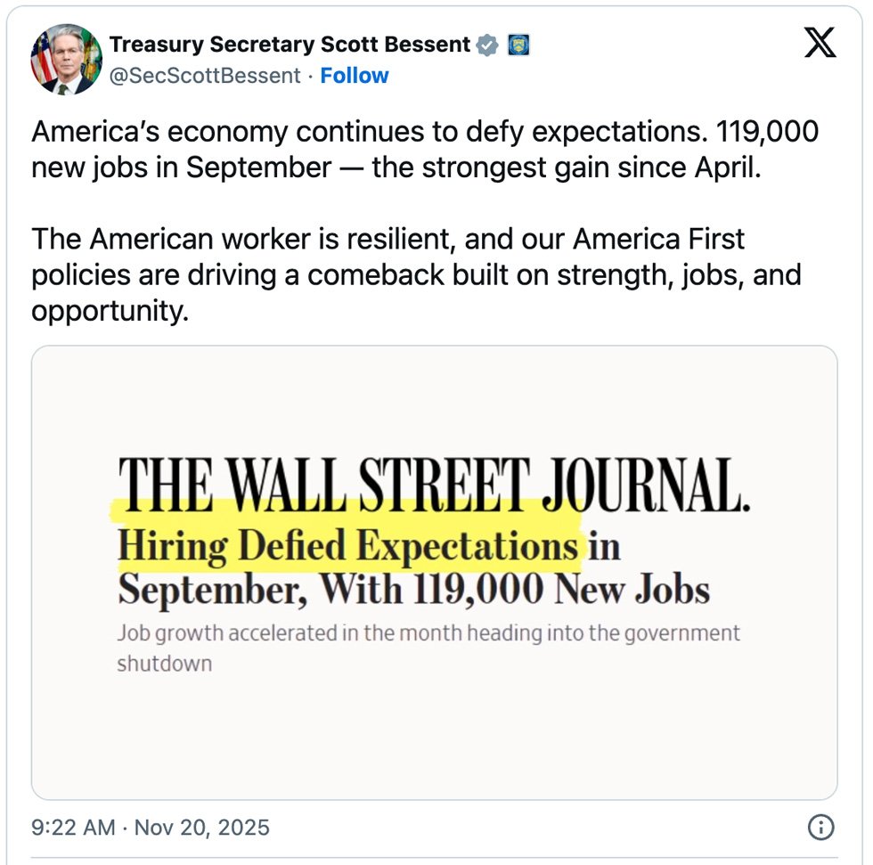
Task: Click the 'Job growth accelerated' subheadline
Action: (428, 633)
